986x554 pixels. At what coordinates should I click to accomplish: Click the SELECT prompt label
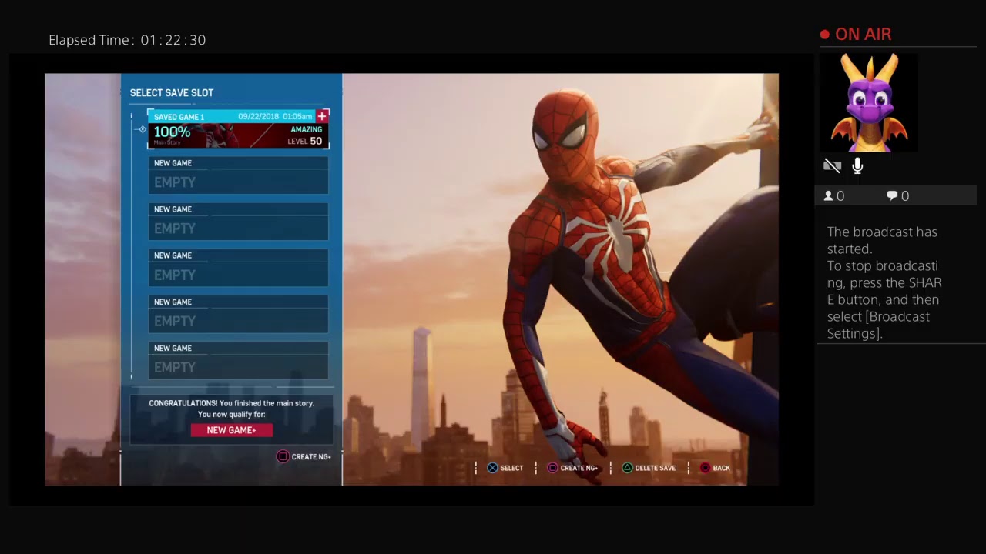pos(511,468)
